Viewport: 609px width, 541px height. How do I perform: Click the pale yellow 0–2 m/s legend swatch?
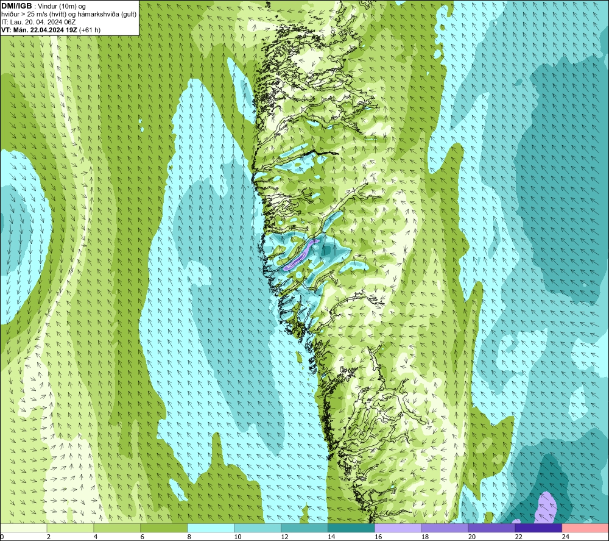pyautogui.click(x=23, y=528)
